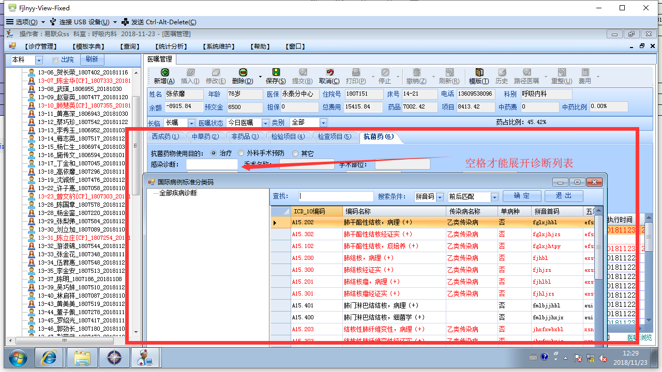Click the 感染诊断 input field

212,164
